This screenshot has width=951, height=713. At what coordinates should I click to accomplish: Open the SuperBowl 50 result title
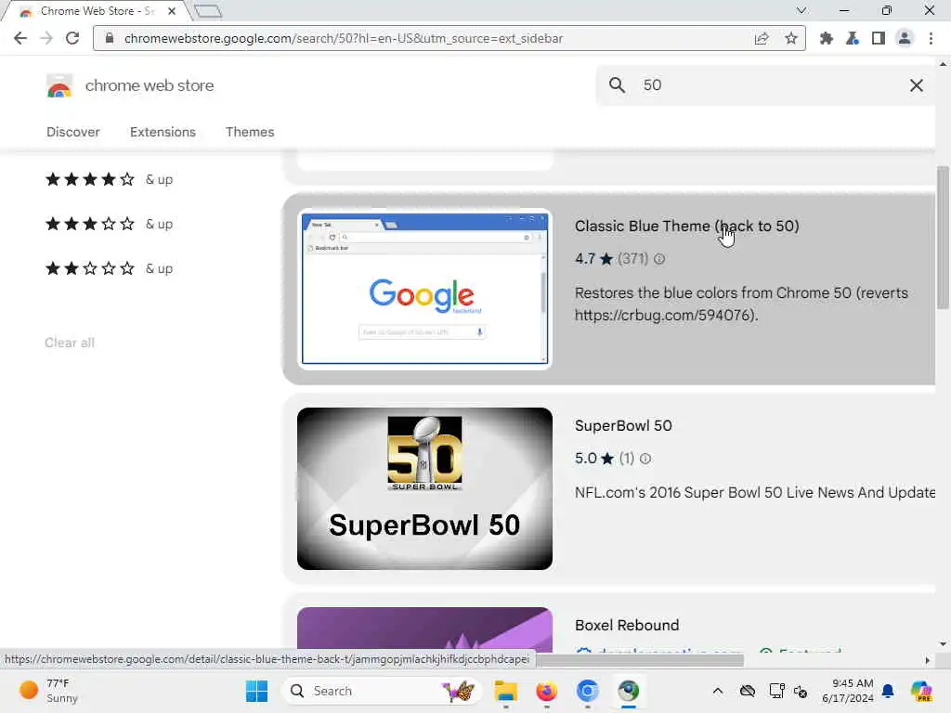[x=623, y=425]
